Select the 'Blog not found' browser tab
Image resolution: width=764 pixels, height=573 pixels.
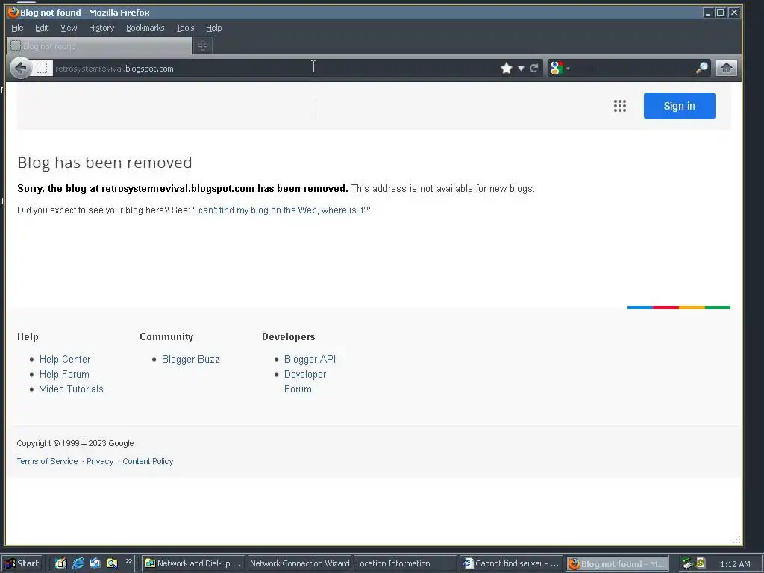(99, 46)
